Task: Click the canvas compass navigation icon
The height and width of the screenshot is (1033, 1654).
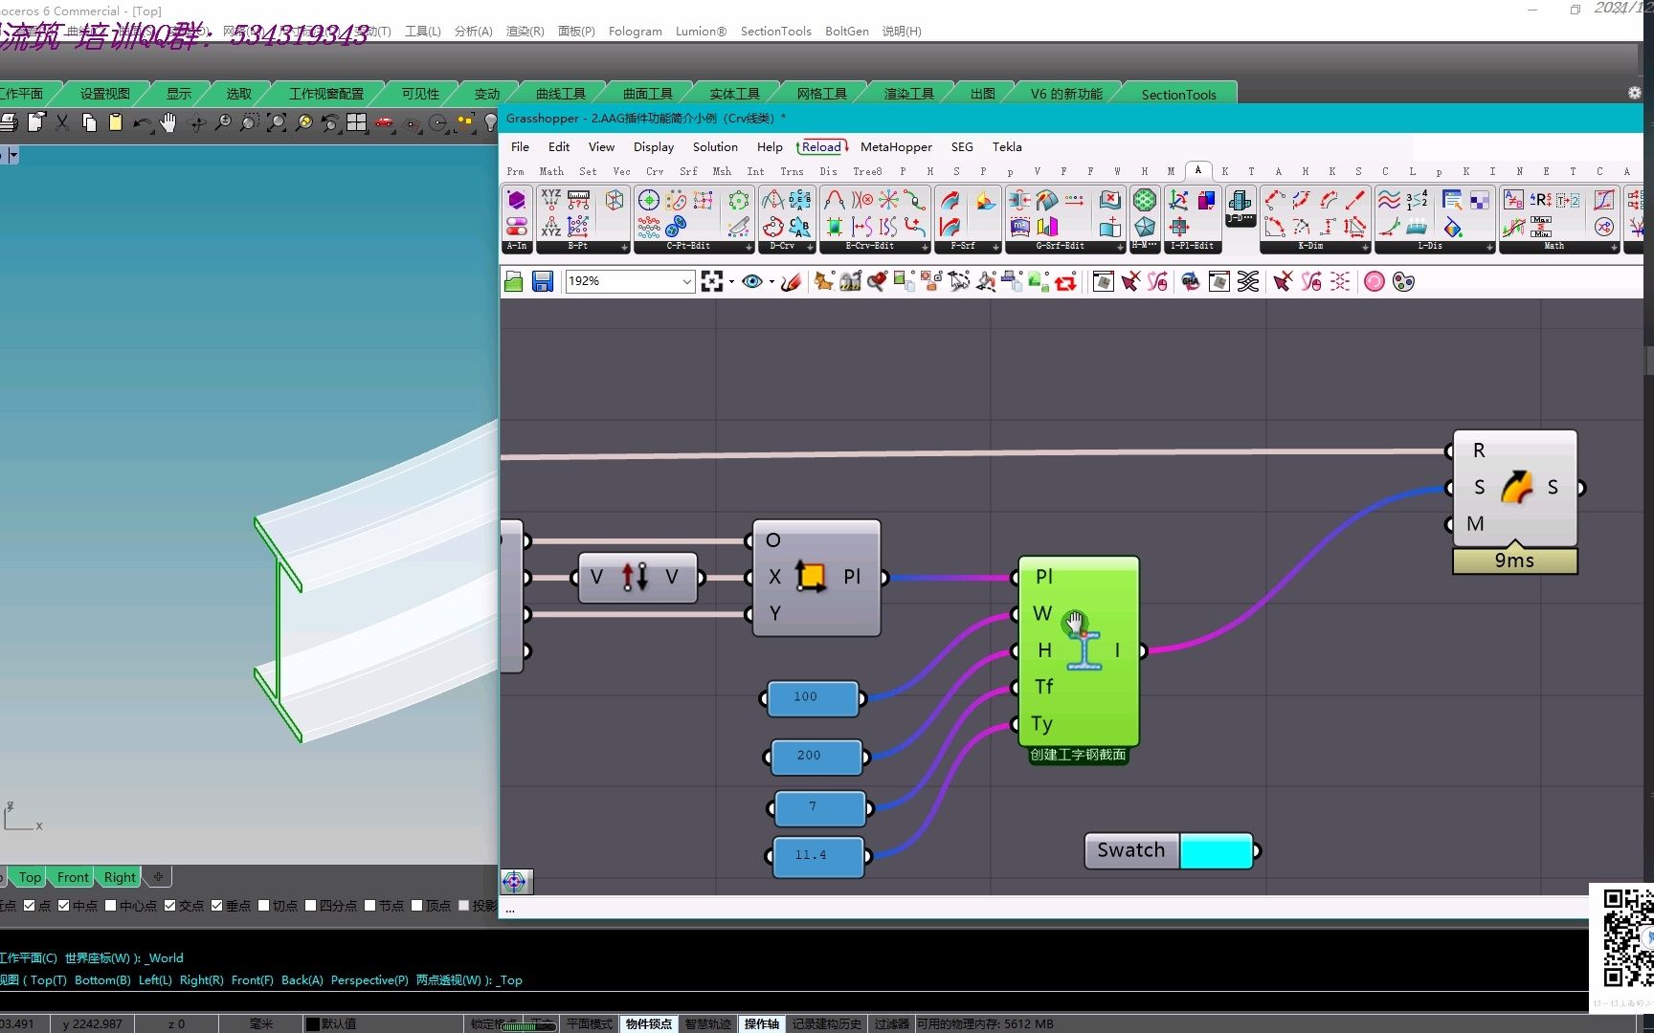Action: [x=515, y=881]
